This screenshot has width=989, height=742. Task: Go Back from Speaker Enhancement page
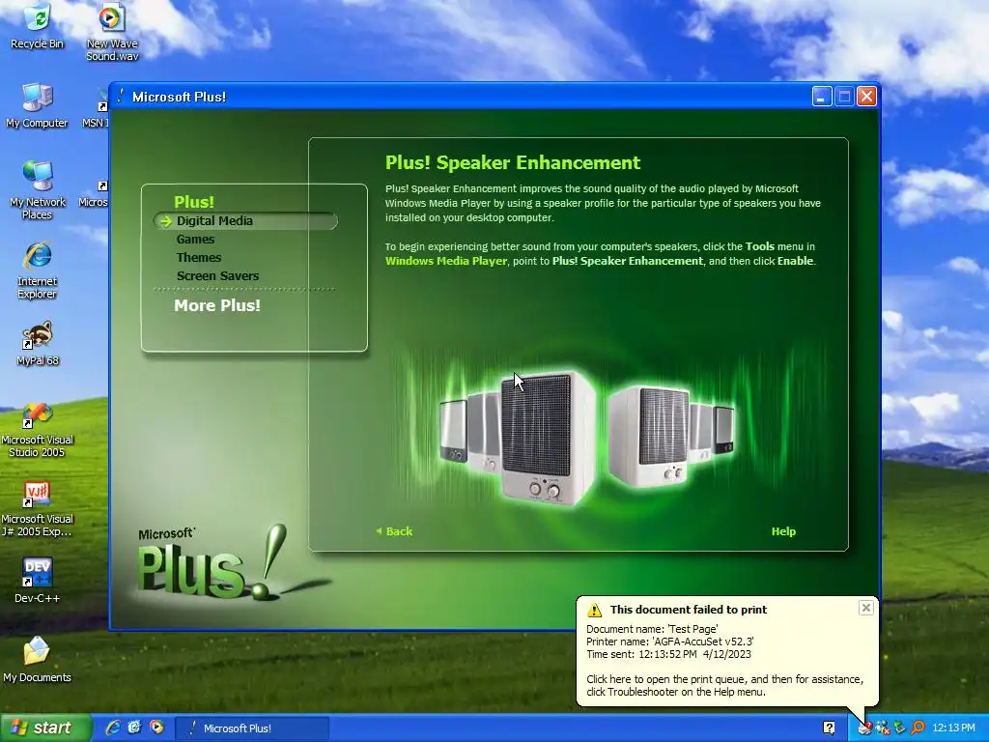394,531
